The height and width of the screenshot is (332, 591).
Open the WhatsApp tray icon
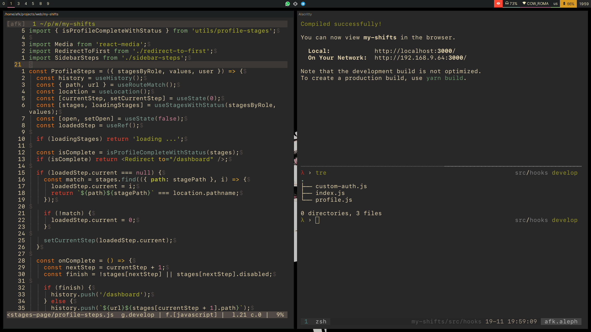(x=287, y=4)
